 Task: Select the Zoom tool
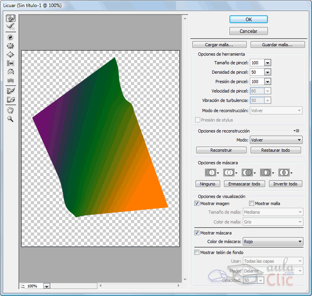(x=11, y=119)
